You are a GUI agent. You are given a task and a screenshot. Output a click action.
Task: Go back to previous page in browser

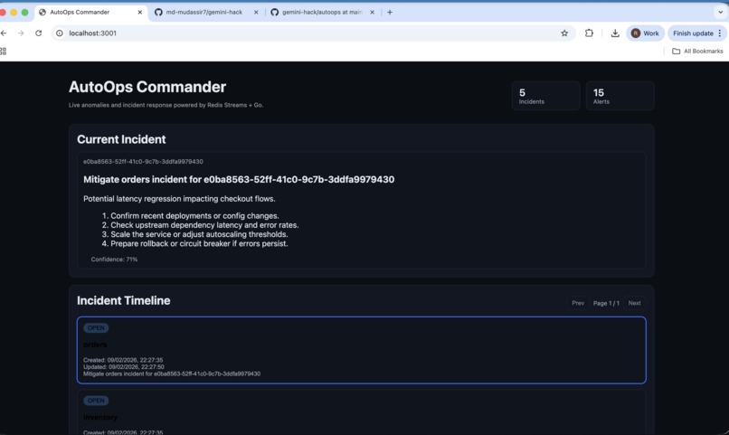(4, 33)
